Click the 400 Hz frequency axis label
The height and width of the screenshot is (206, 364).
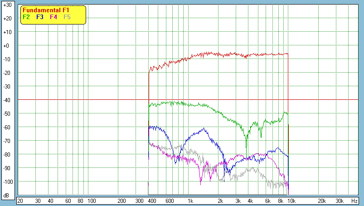[x=151, y=201]
